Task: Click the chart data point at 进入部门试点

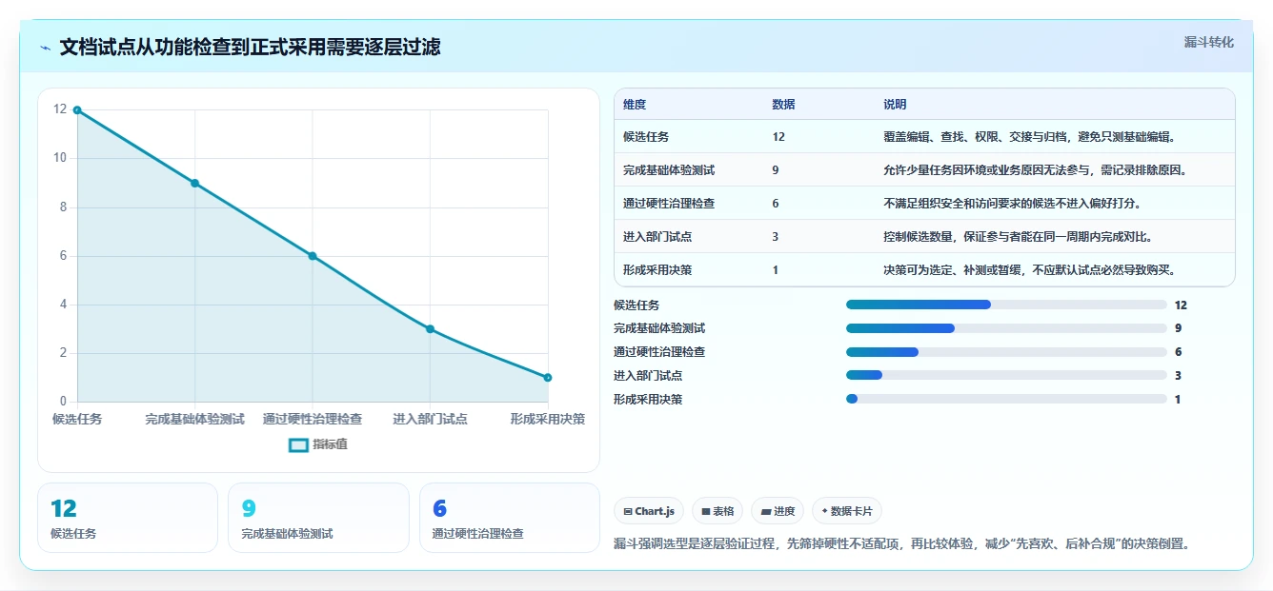Action: (x=430, y=329)
